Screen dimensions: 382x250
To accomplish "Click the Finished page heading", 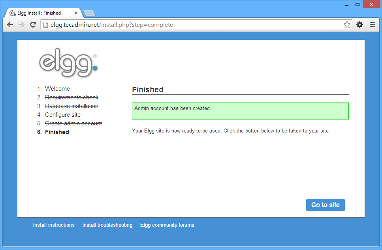I will click(148, 90).
